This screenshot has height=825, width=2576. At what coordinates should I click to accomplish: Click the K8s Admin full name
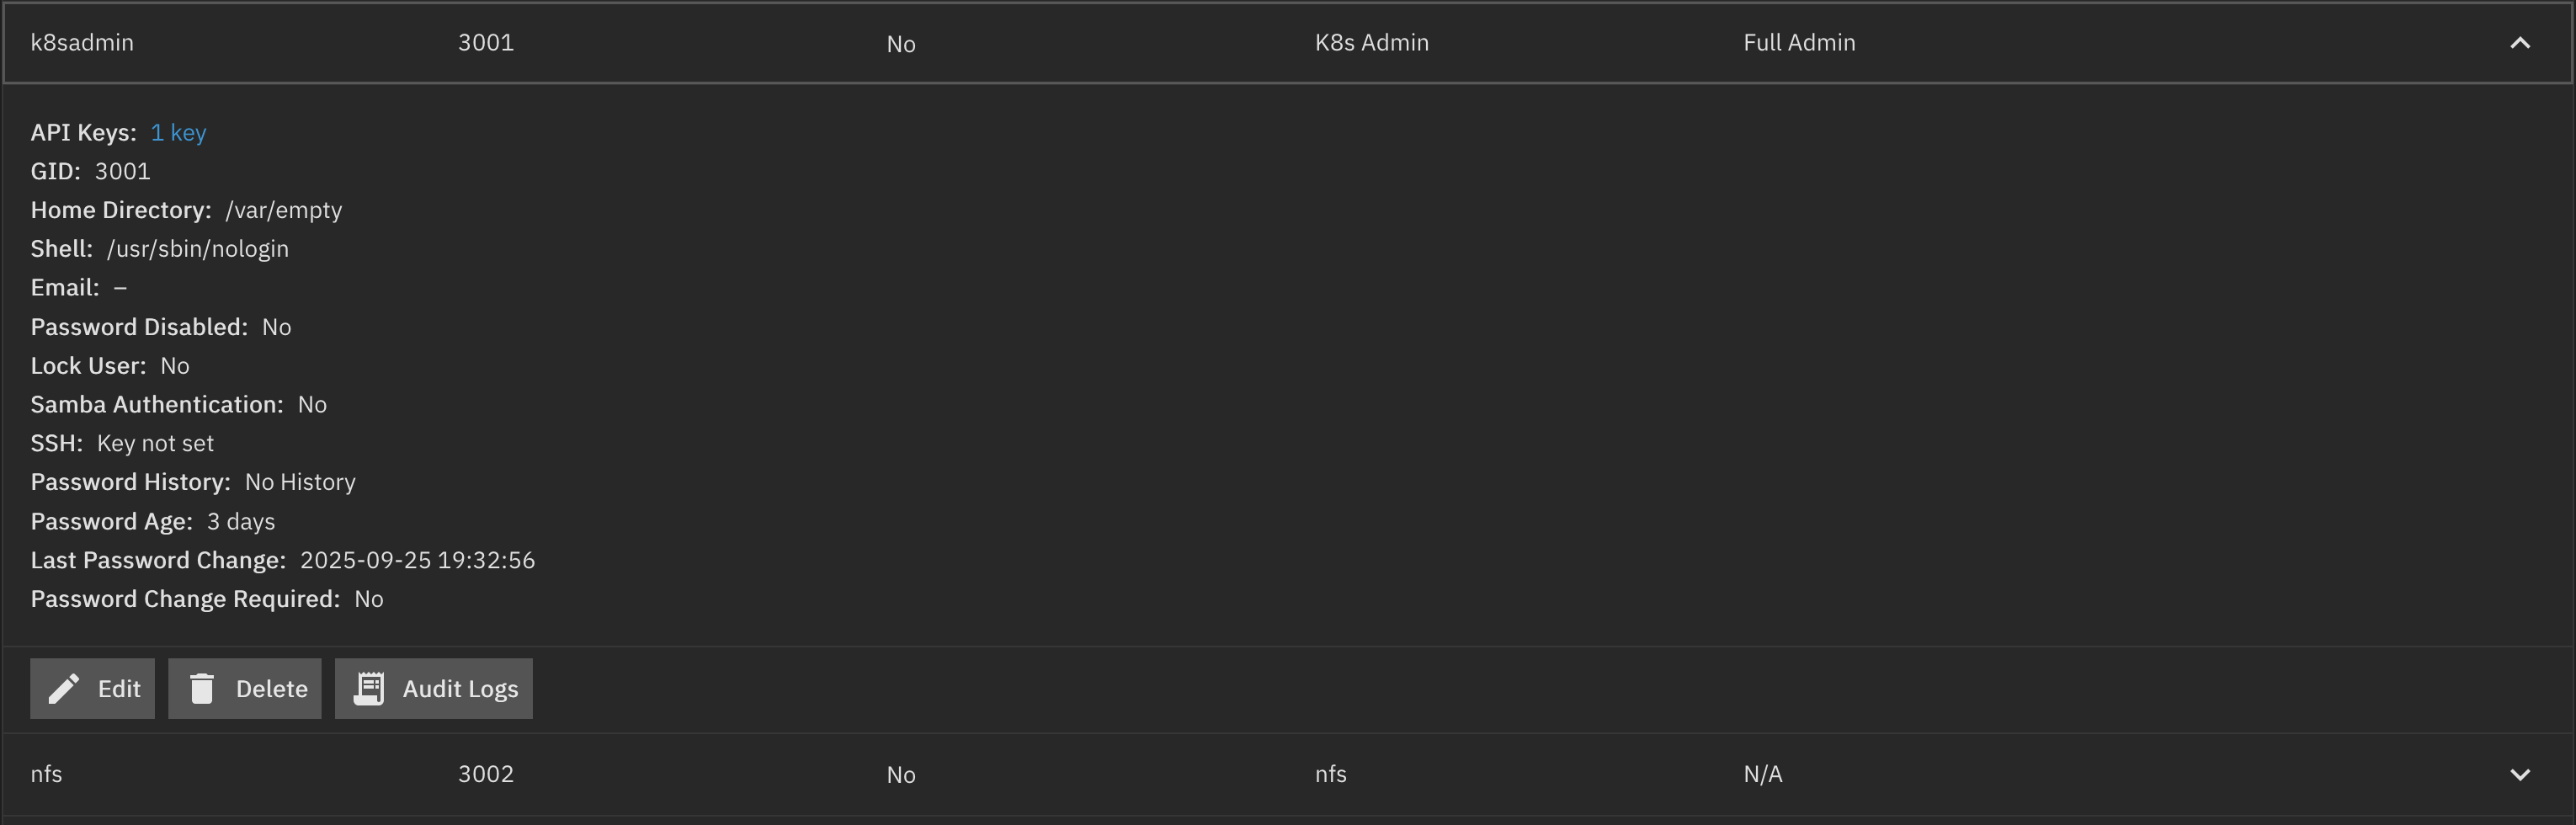(1371, 43)
